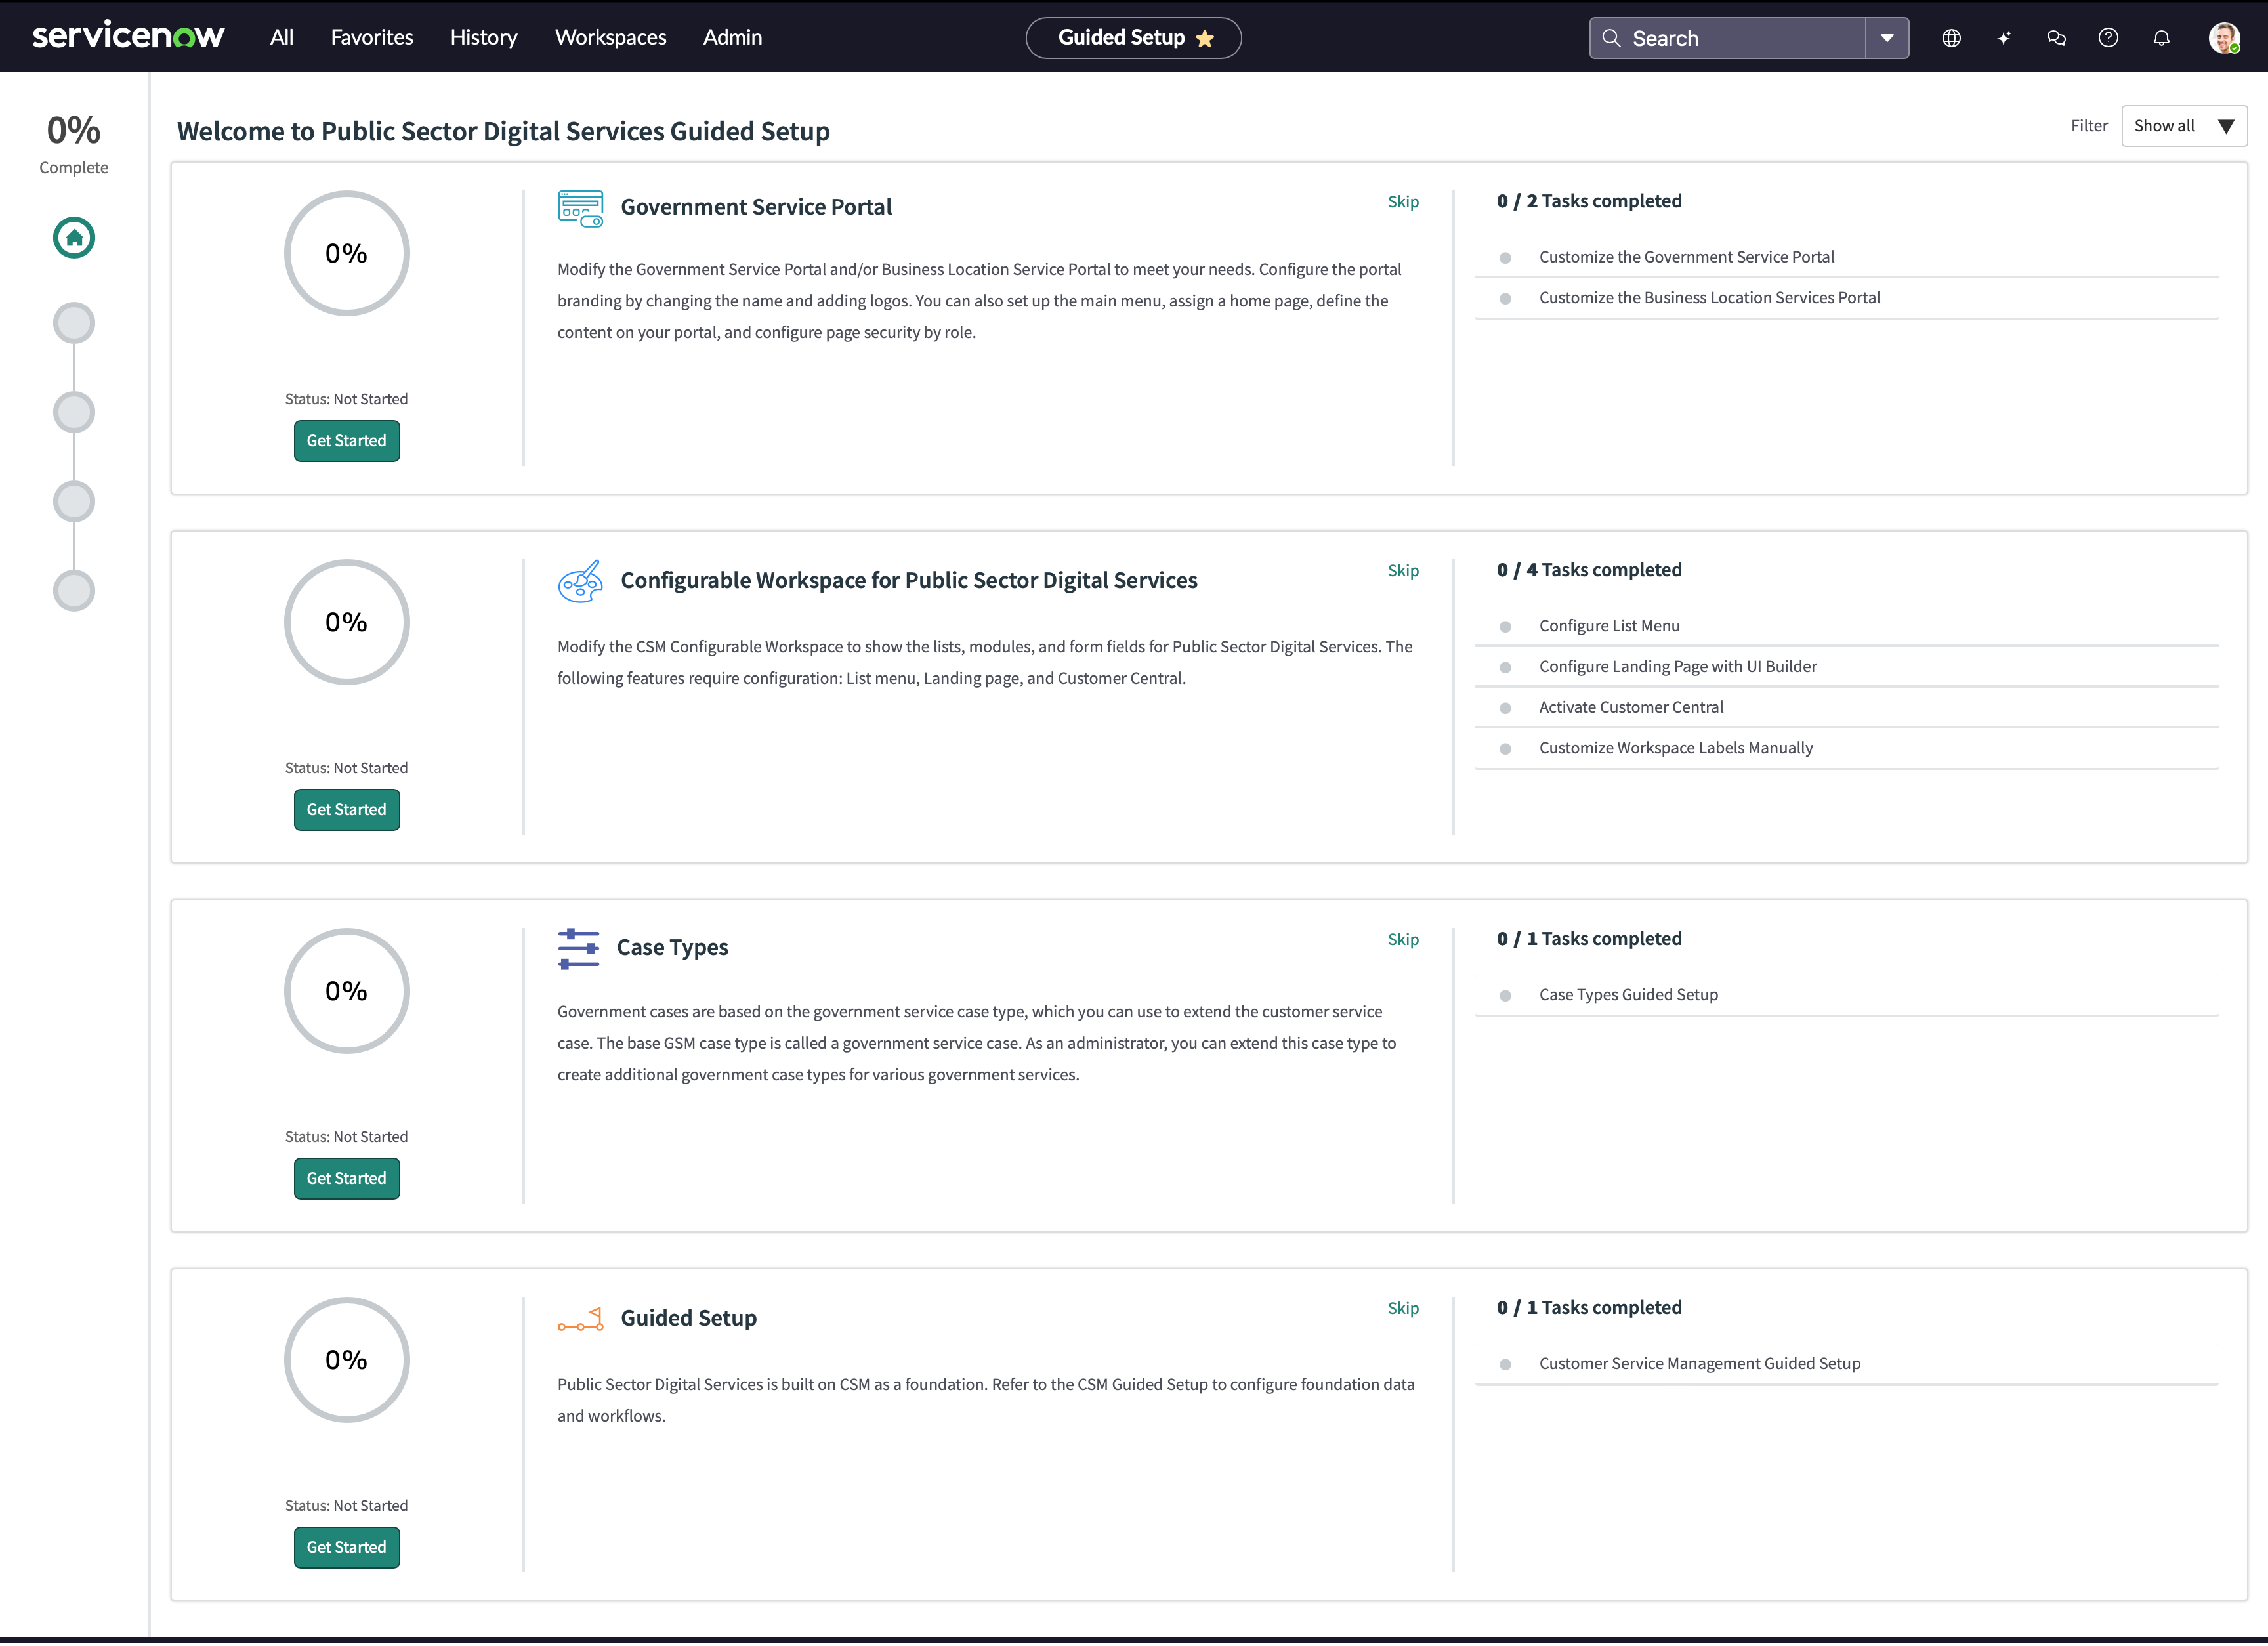Viewport: 2268px width, 1646px height.
Task: Click the Government Service Portal icon
Action: point(580,208)
